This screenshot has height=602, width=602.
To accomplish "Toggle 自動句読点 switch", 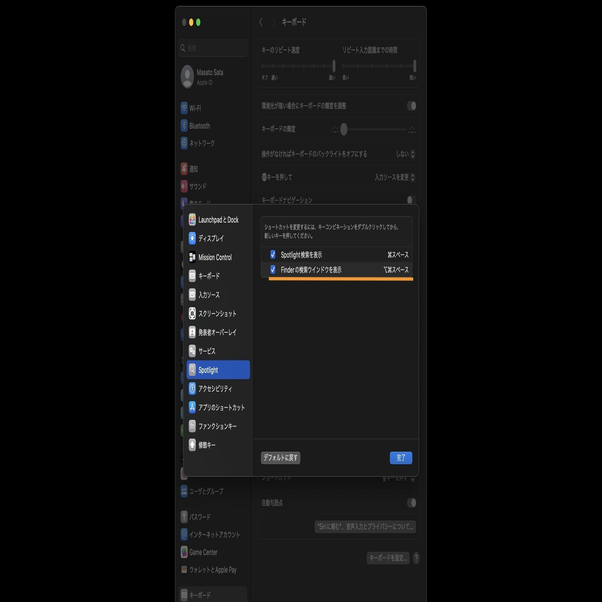I will (x=411, y=503).
